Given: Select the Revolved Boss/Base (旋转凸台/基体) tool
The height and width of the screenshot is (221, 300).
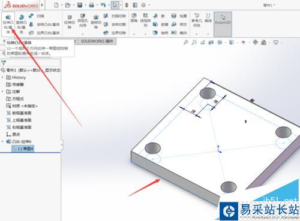Looking at the screenshot, I should pos(22,24).
